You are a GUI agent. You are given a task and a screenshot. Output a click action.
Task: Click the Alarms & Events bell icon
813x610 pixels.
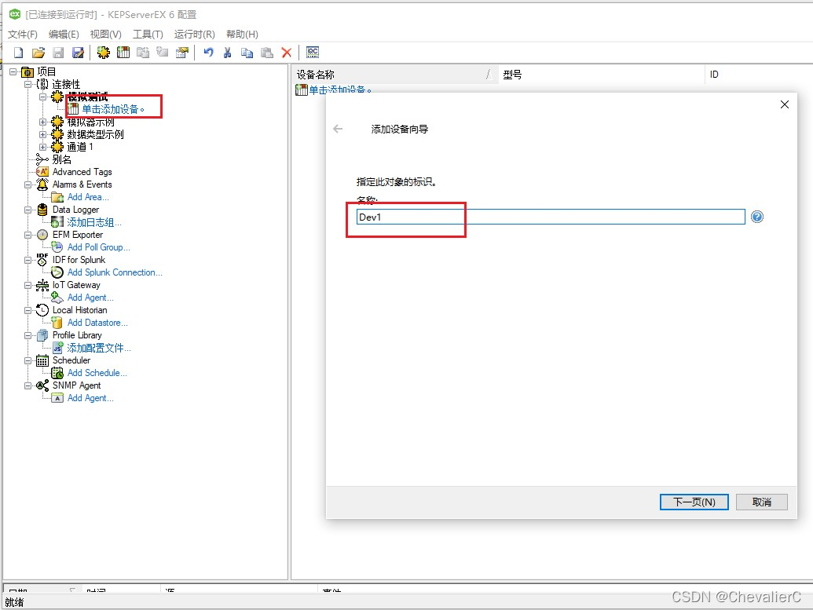tap(42, 184)
